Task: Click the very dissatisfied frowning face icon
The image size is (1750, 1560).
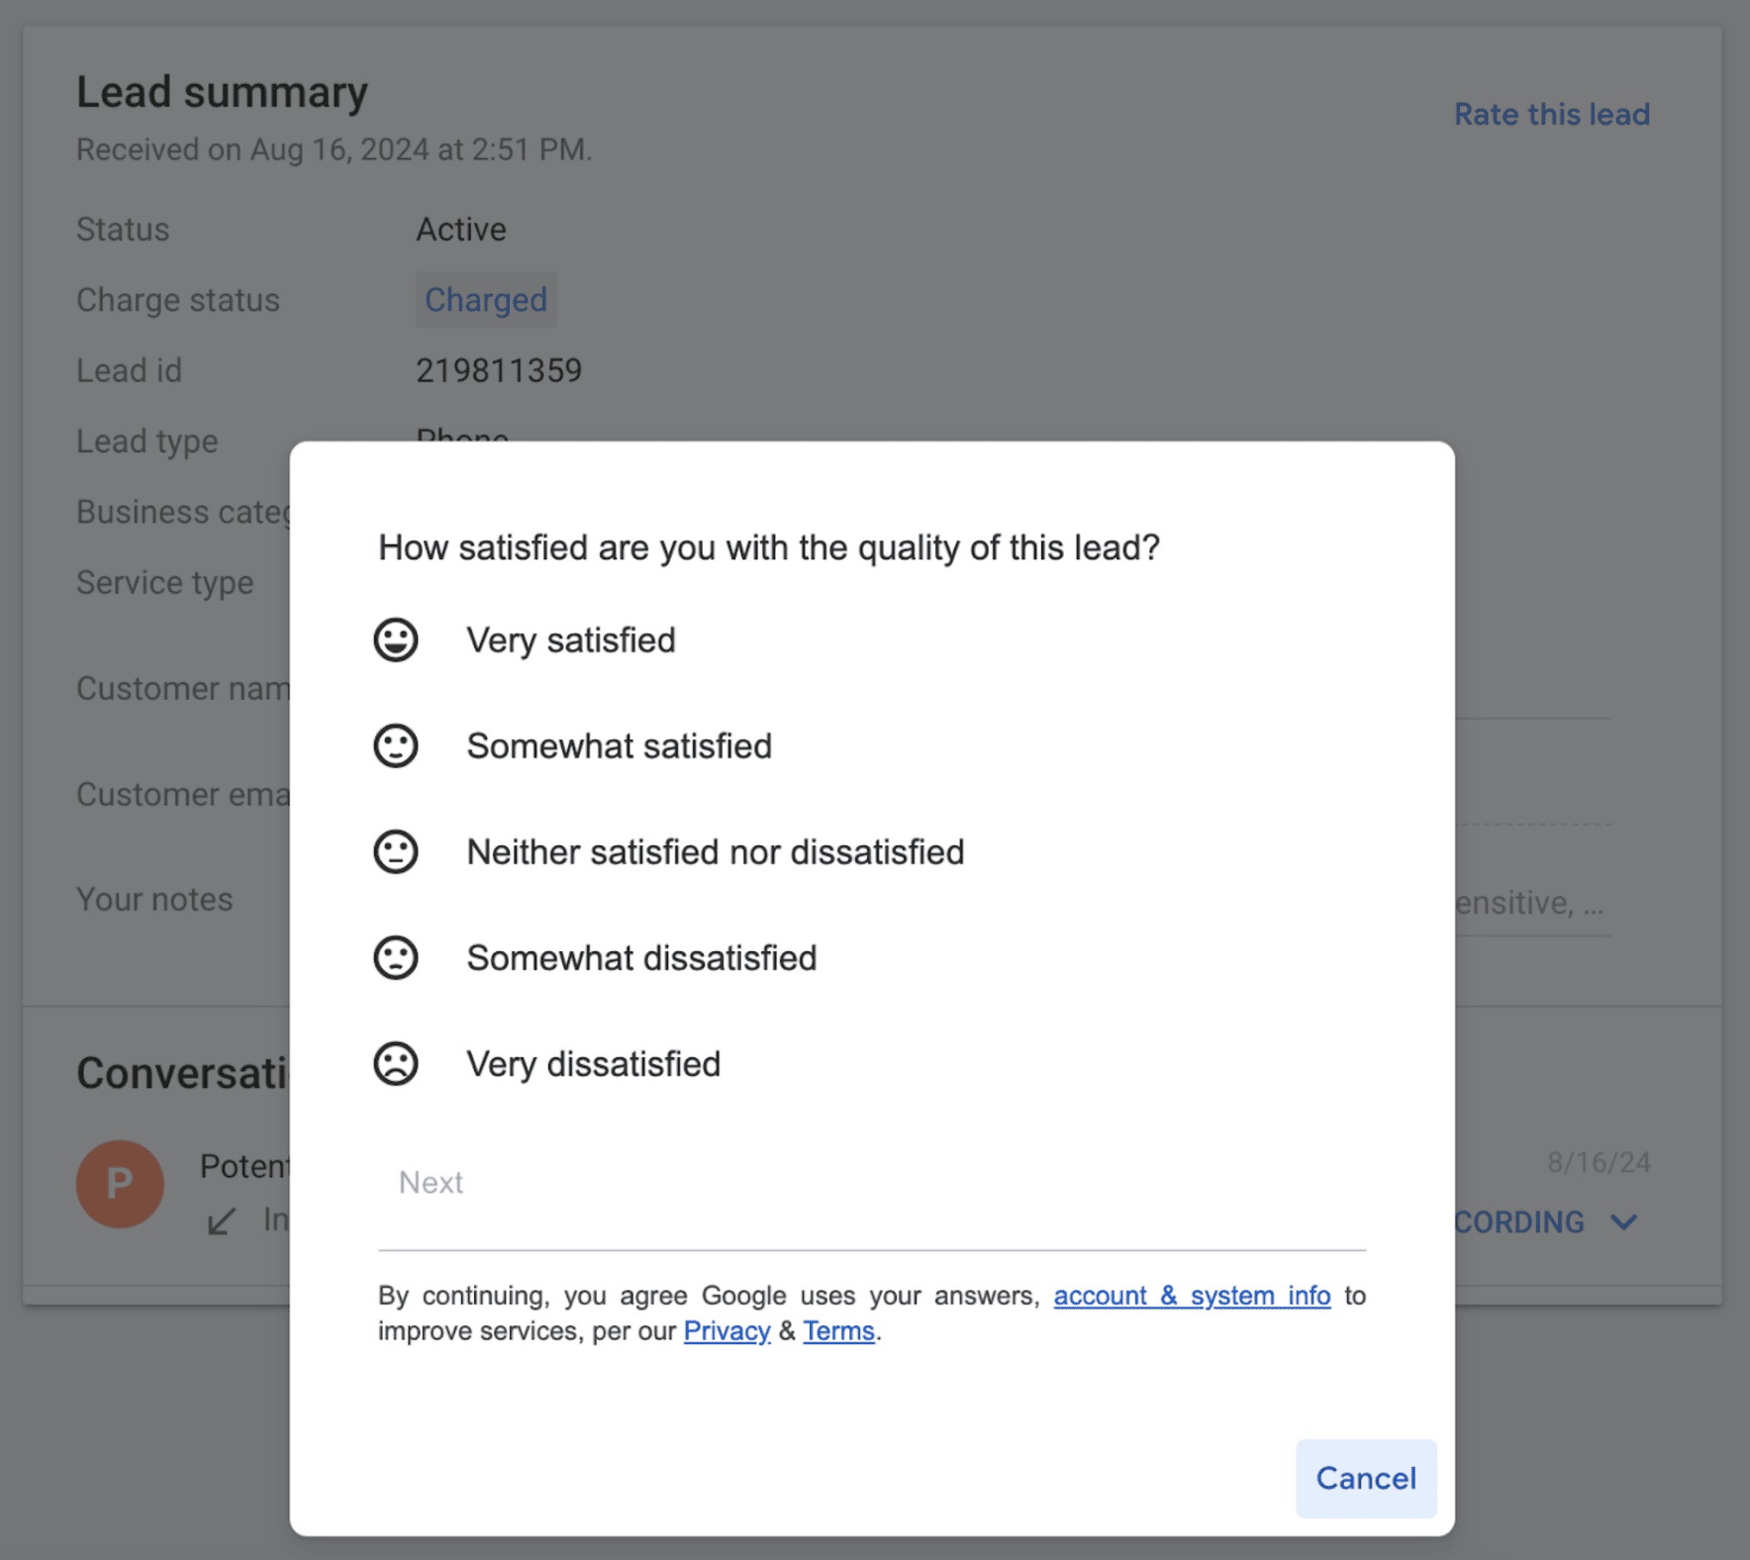Action: pos(395,1063)
